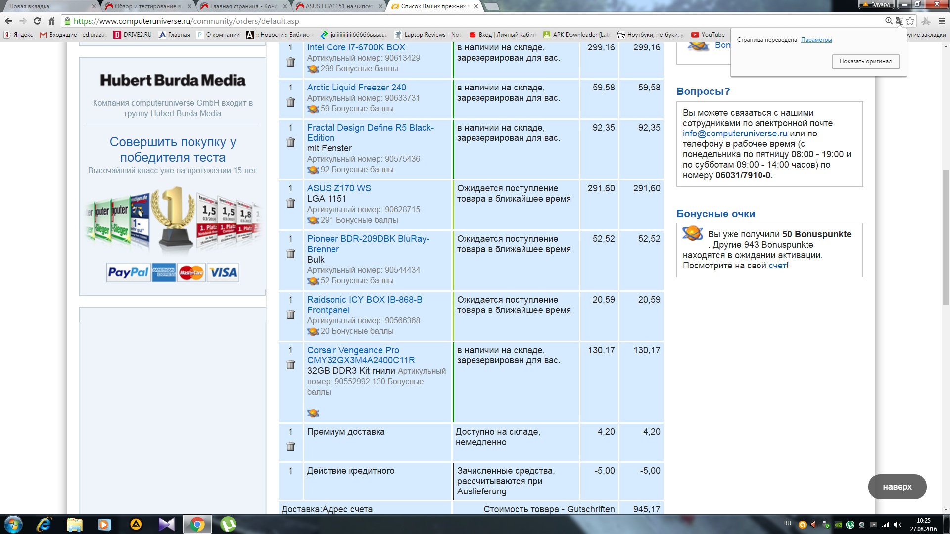
Task: Switch to the ASUS LGA1151 tab
Action: 338,6
